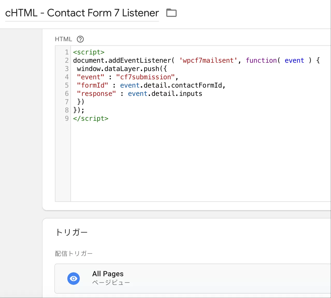The width and height of the screenshot is (331, 298).
Task: Click the folder icon beside tag name
Action: click(171, 13)
